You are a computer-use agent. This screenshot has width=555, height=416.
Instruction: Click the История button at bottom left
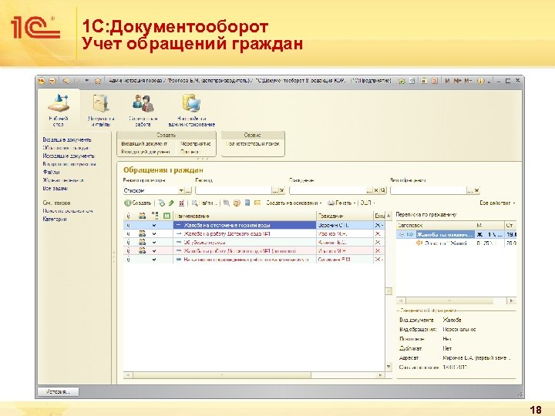59,391
